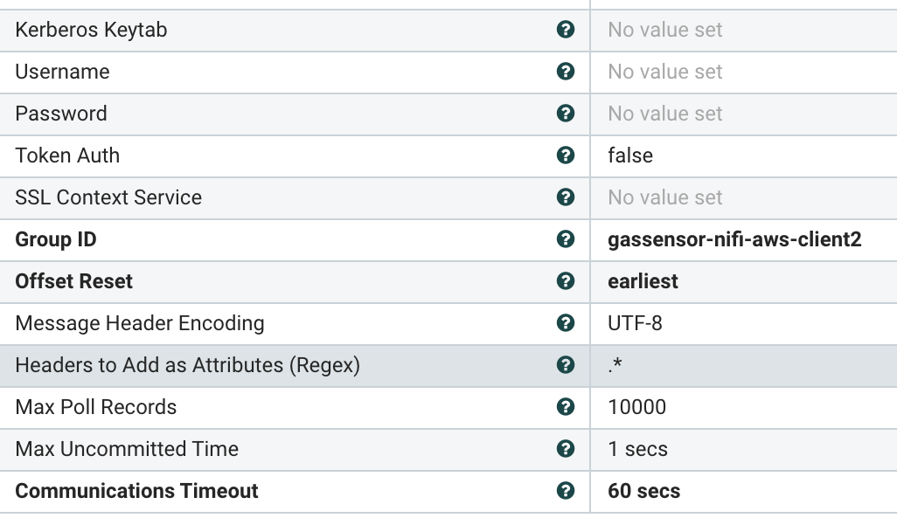
Task: Click Max Uncommitted Time help icon
Action: click(x=566, y=449)
